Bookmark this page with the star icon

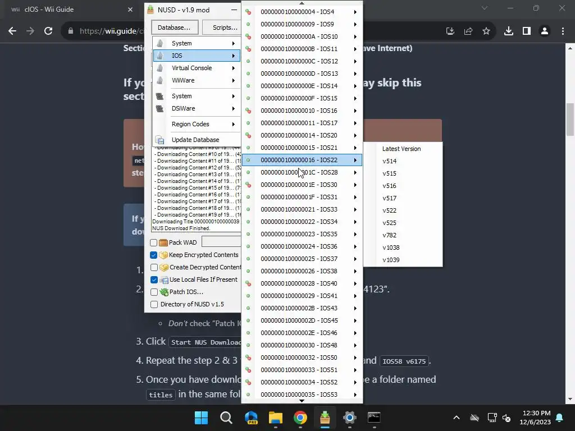(x=486, y=31)
